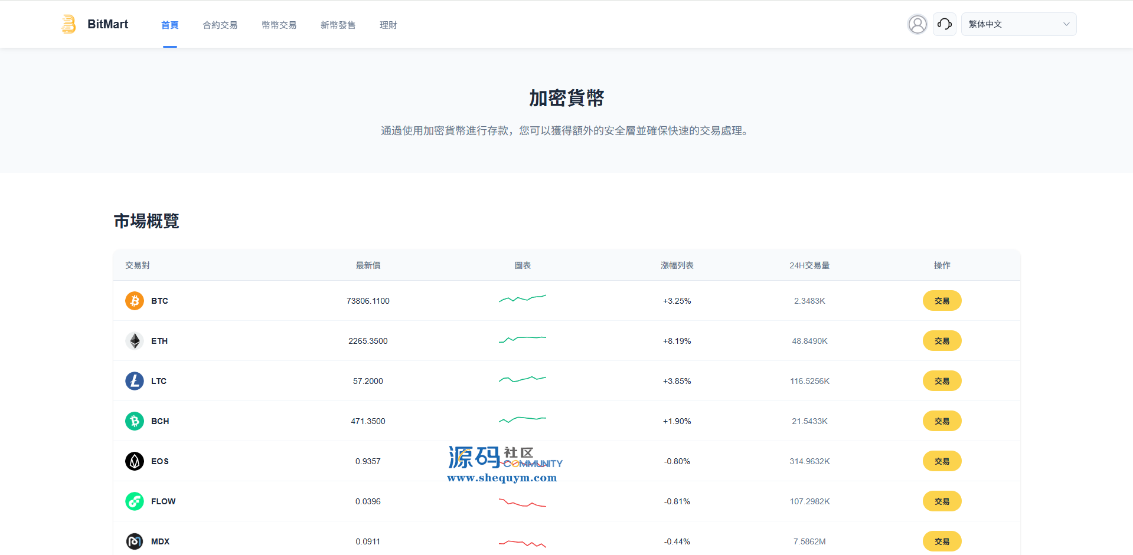This screenshot has width=1133, height=555.
Task: Click the Ethereum ETH coin icon
Action: [x=135, y=341]
